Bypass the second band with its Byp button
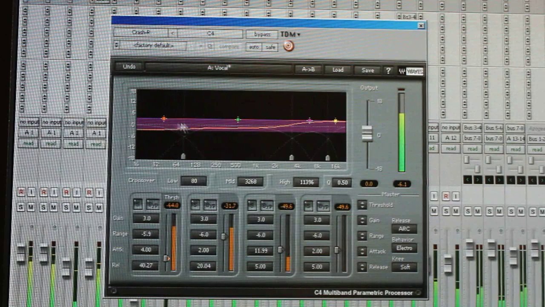This screenshot has height=307, width=545. (210, 205)
